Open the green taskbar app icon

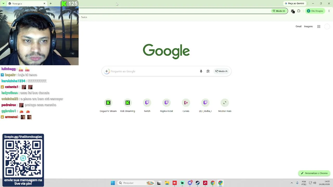(182, 183)
